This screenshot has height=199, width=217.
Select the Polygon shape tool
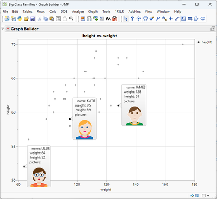click(196, 18)
